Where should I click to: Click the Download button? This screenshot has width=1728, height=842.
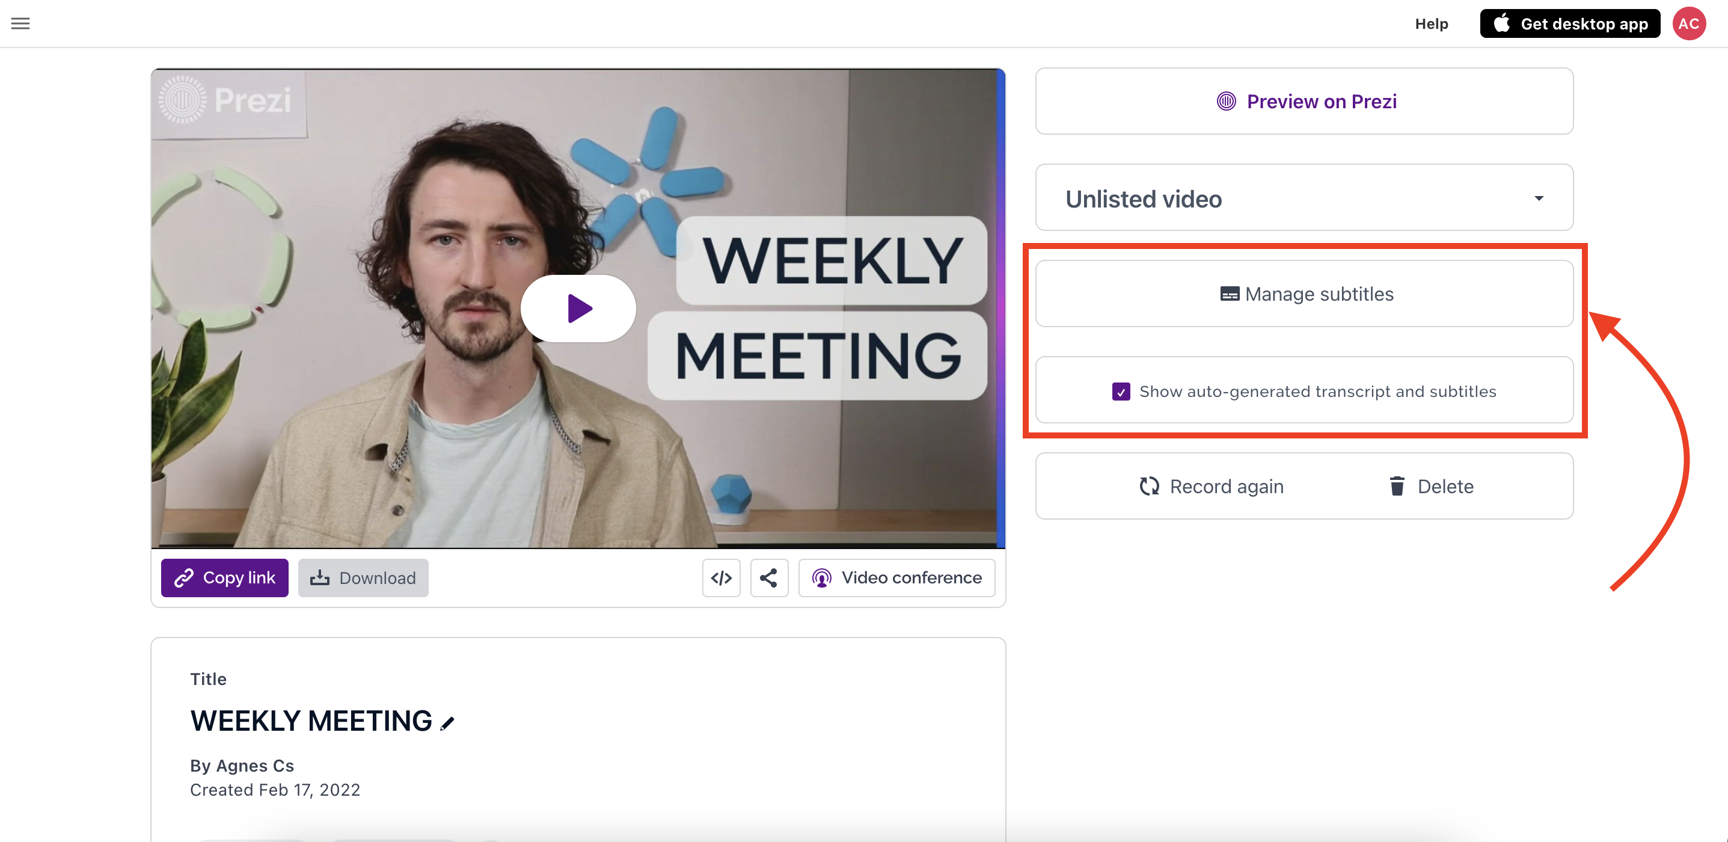[x=363, y=577]
